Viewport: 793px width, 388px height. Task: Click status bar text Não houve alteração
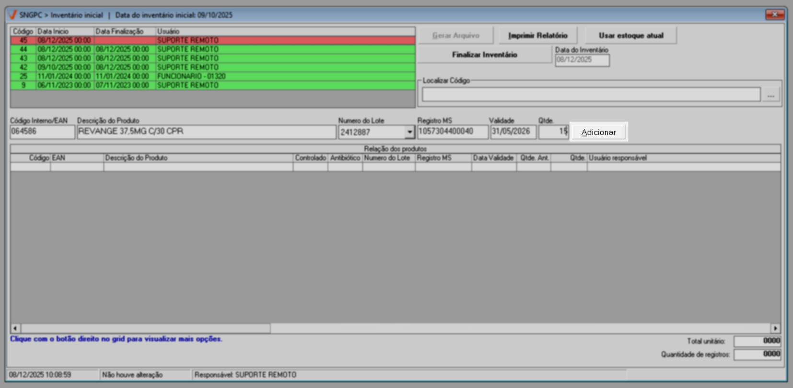pyautogui.click(x=132, y=375)
